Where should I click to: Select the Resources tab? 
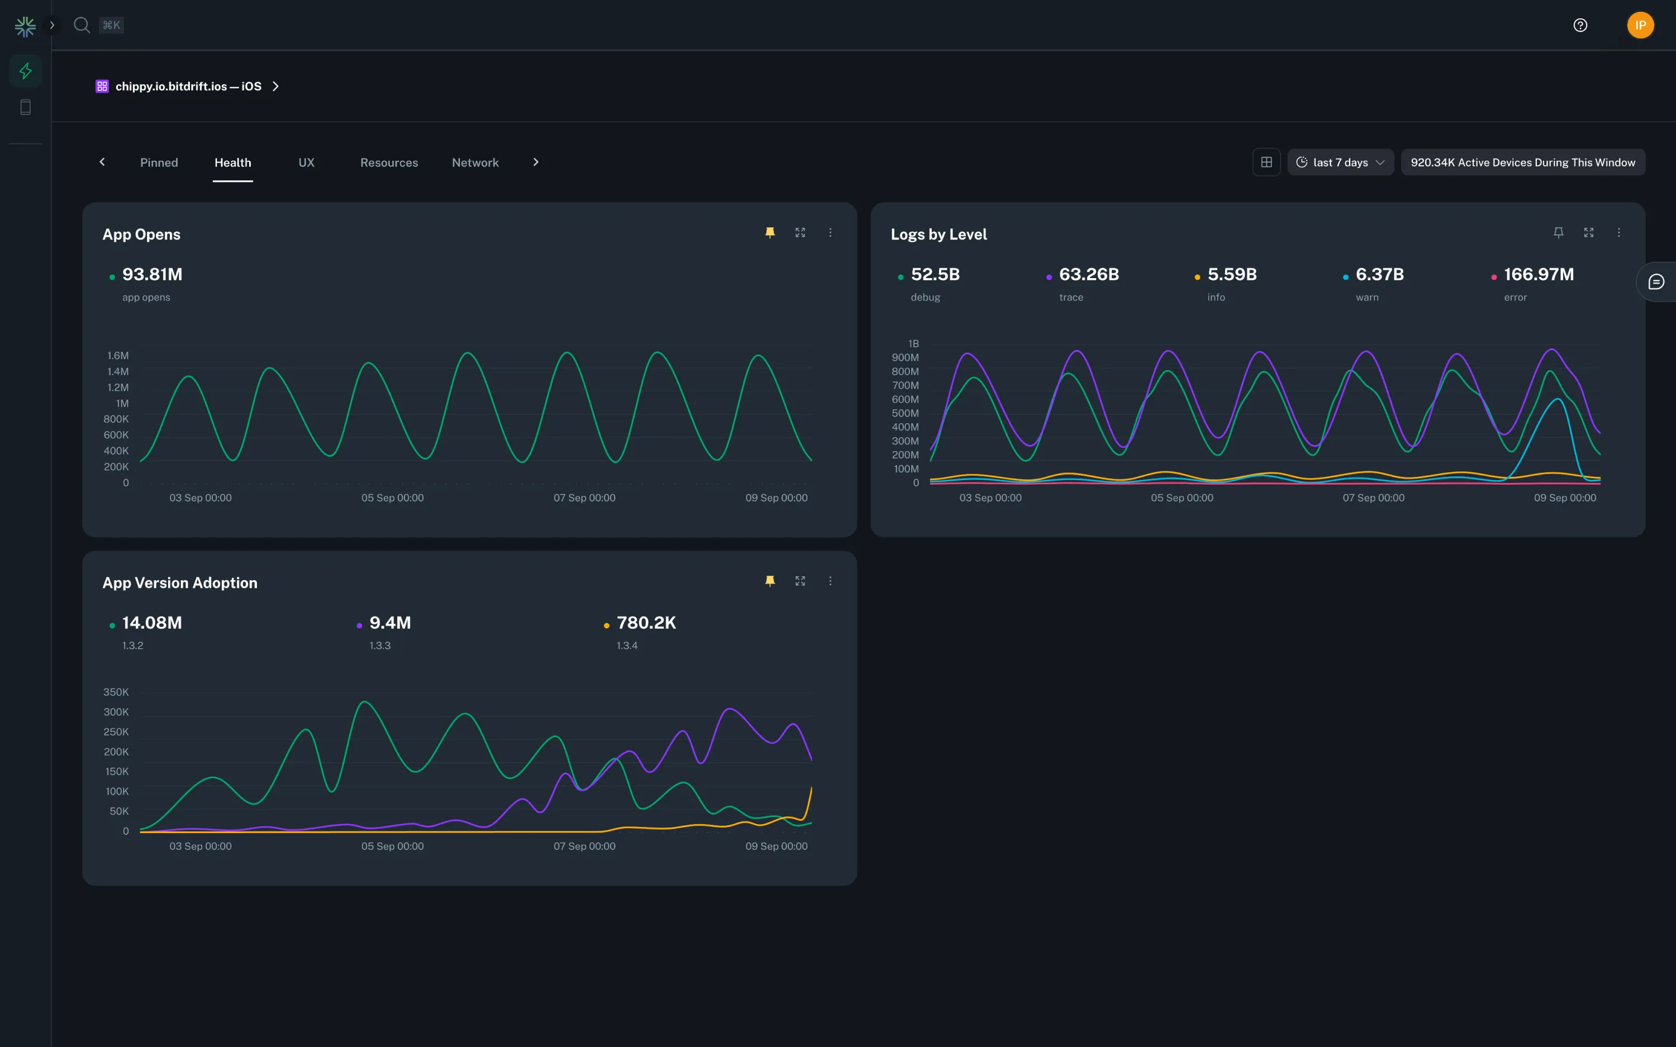click(x=388, y=162)
